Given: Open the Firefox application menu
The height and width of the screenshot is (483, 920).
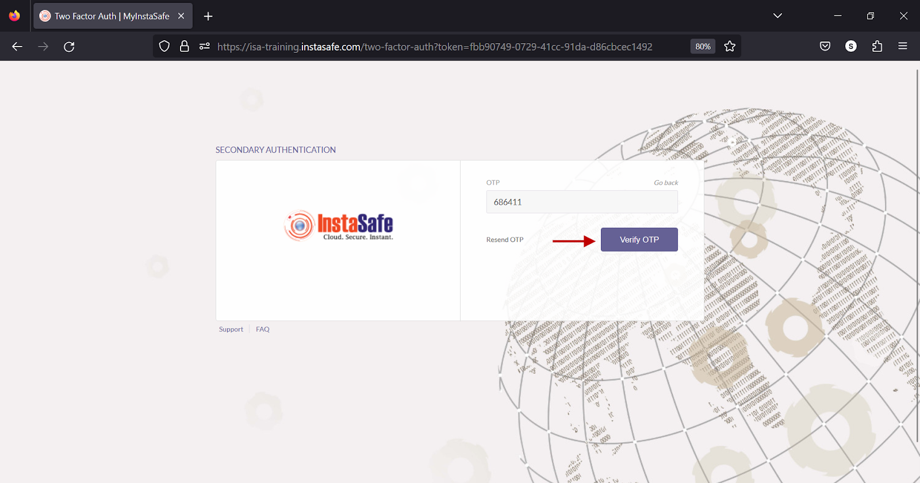Looking at the screenshot, I should coord(903,47).
